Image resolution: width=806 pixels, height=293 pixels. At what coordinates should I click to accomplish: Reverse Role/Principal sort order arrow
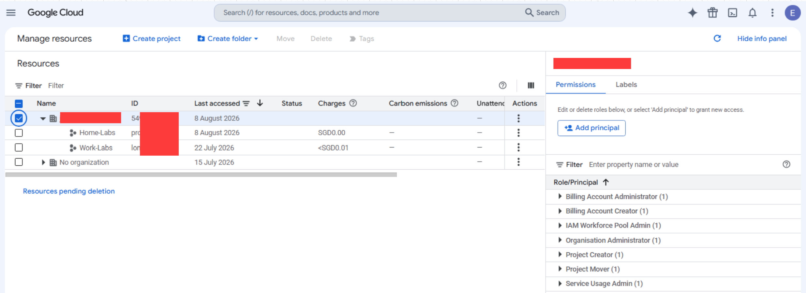pos(606,182)
